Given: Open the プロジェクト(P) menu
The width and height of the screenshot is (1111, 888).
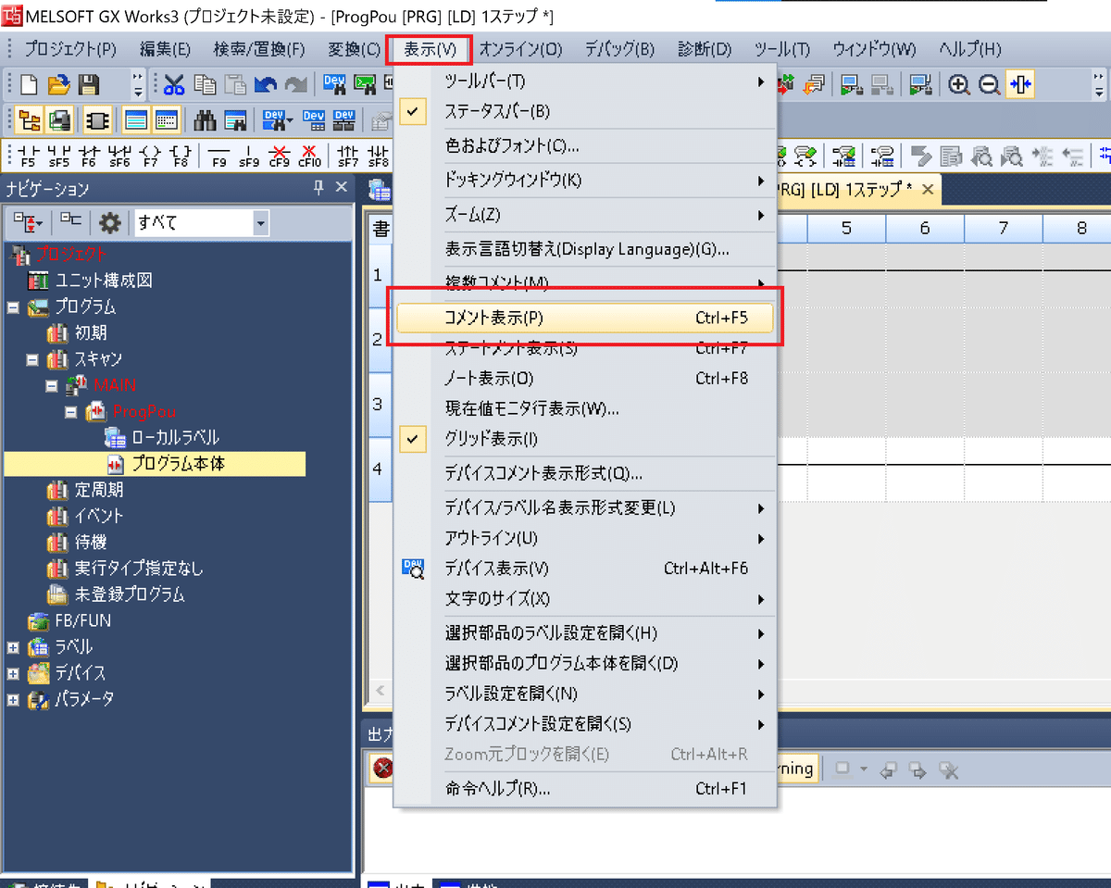Looking at the screenshot, I should [70, 49].
